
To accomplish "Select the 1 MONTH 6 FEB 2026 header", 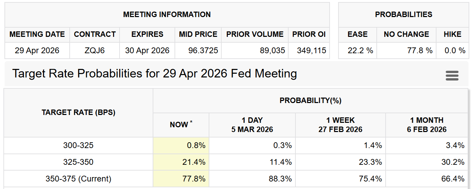I will (x=427, y=125).
